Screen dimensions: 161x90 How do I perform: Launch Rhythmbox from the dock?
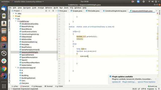(4, 16)
